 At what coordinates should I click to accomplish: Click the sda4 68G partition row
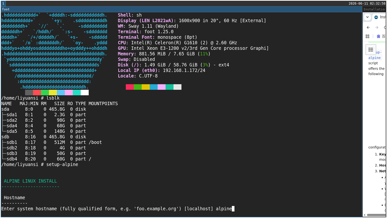pos(44,126)
